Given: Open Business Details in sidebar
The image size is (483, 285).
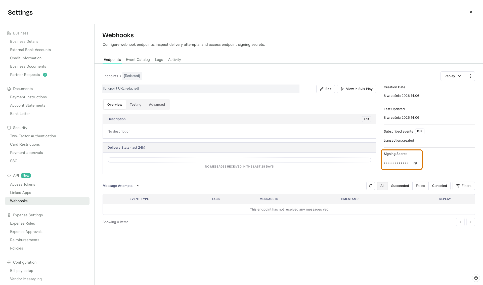Looking at the screenshot, I should 24,42.
